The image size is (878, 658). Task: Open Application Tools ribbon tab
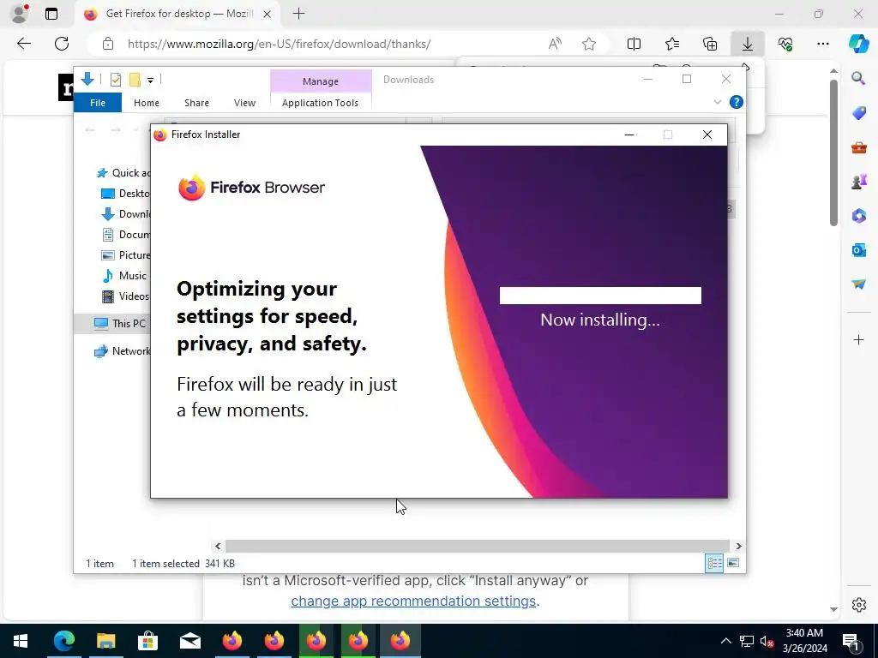coord(321,103)
